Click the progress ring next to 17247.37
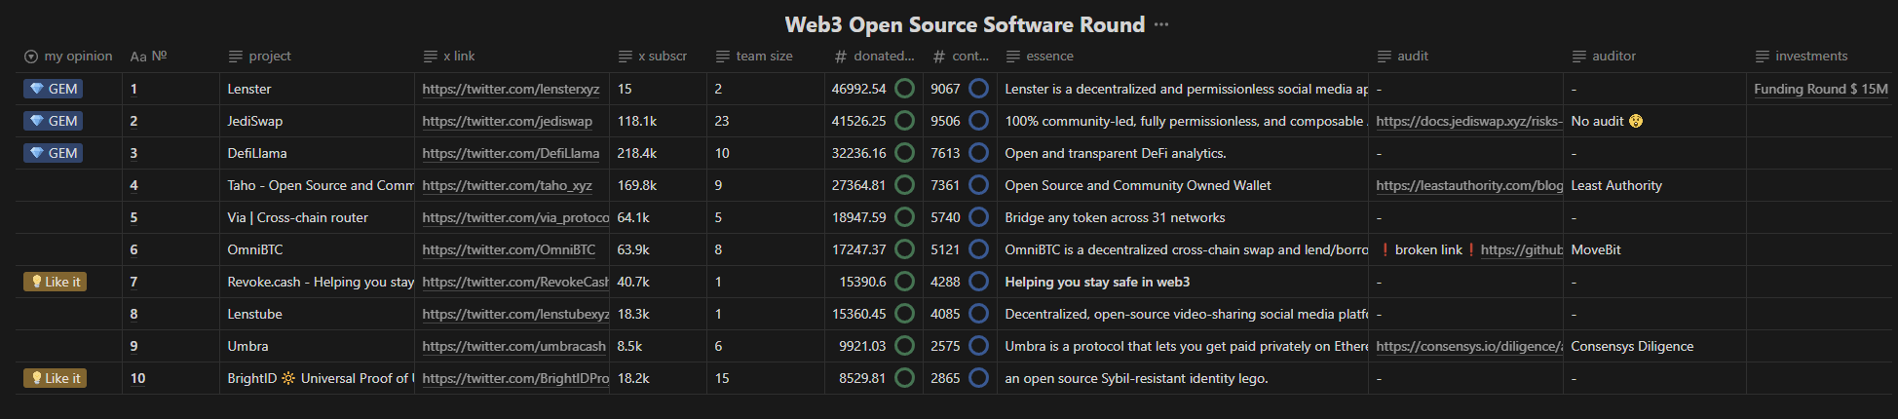This screenshot has width=1898, height=419. pos(904,249)
